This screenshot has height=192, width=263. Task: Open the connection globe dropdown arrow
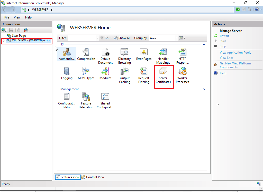tap(7, 30)
